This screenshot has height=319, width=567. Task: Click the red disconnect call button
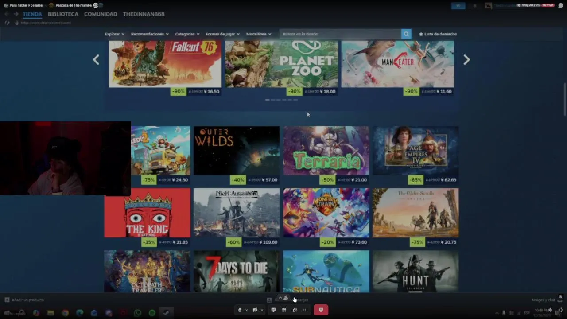pos(321,310)
